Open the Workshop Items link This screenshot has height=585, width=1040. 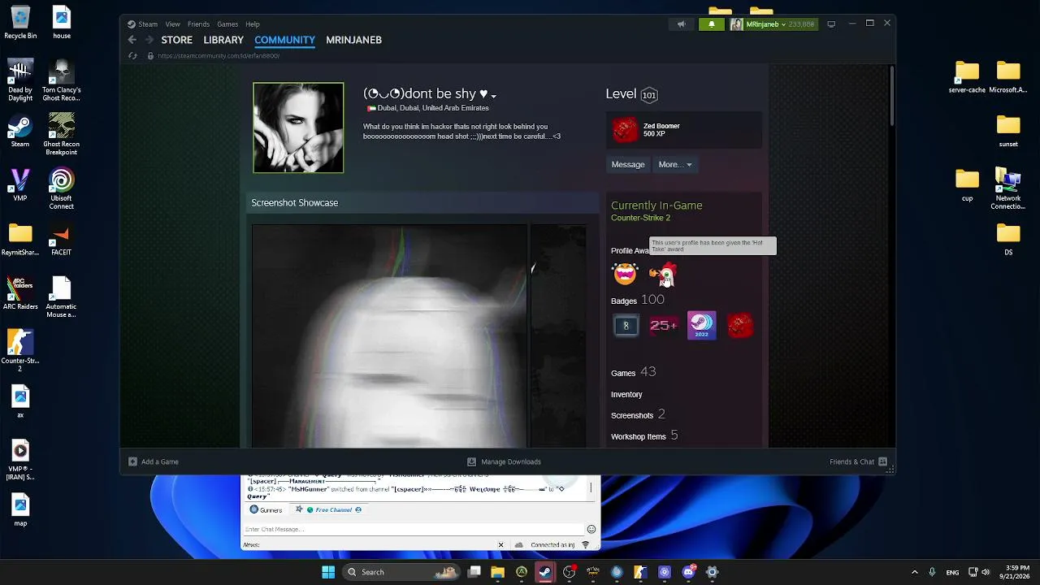pos(644,435)
